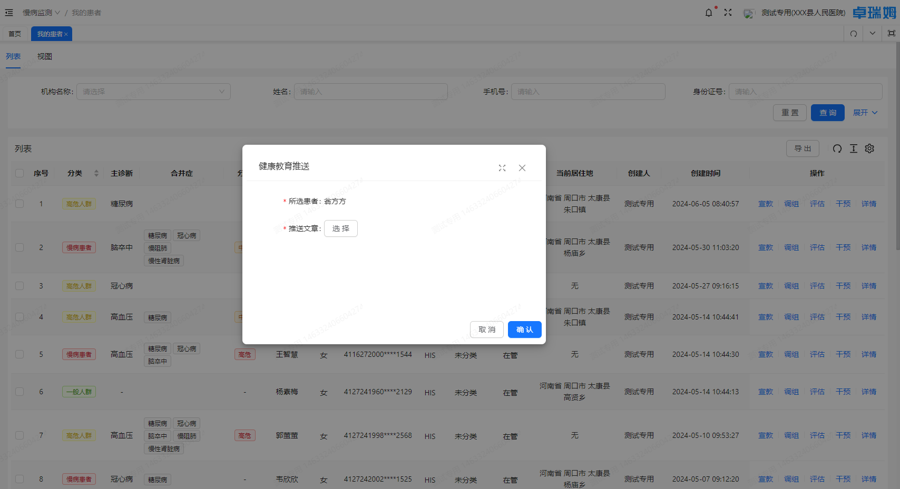Image resolution: width=900 pixels, height=489 pixels.
Task: Open 慢病监测 breadcrumb dropdown
Action: 41,13
